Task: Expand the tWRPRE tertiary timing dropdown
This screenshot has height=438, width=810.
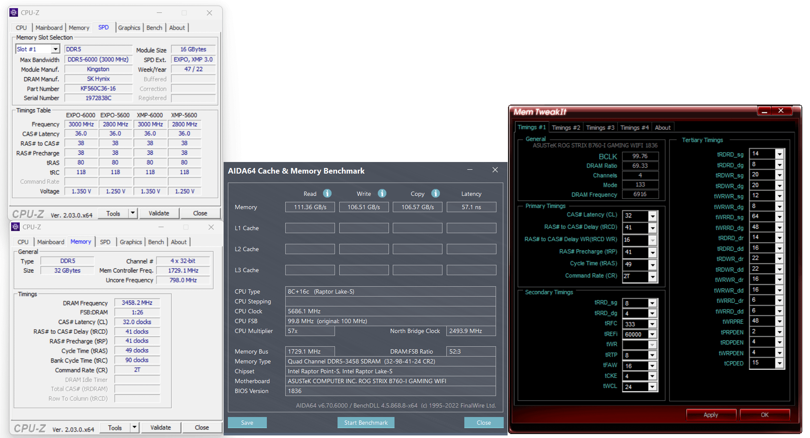Action: [780, 321]
